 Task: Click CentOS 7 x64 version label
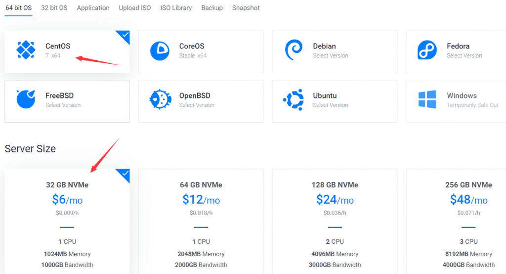tap(53, 55)
